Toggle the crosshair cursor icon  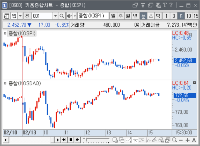click(135, 140)
